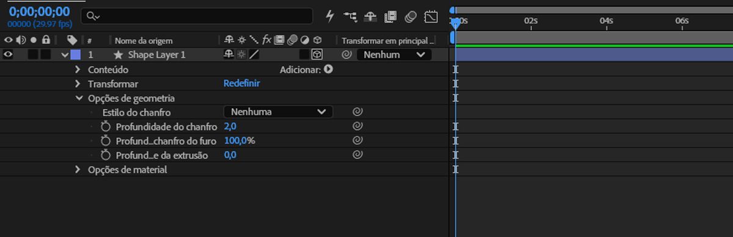Click the fx effects column header icon

click(267, 40)
